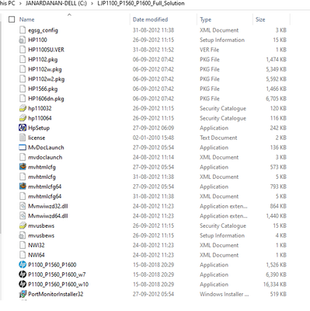
Task: Select mvhtmlcfg XML document file name
Action: point(42,177)
